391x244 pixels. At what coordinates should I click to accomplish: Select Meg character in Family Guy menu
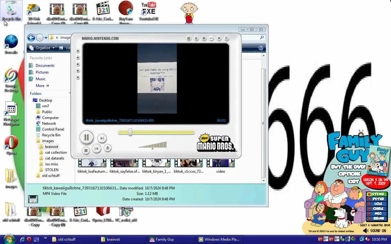pos(377,214)
